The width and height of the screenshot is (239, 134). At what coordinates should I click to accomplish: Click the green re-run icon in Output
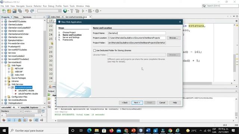click(x=49, y=95)
